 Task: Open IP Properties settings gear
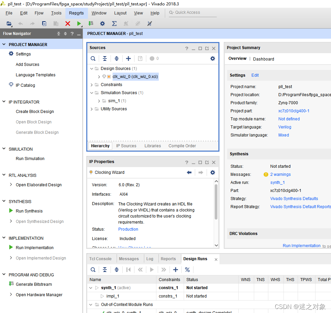pyautogui.click(x=213, y=172)
